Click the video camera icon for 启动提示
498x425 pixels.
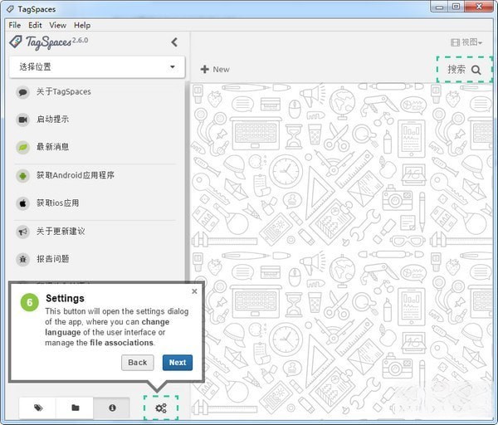tap(22, 120)
